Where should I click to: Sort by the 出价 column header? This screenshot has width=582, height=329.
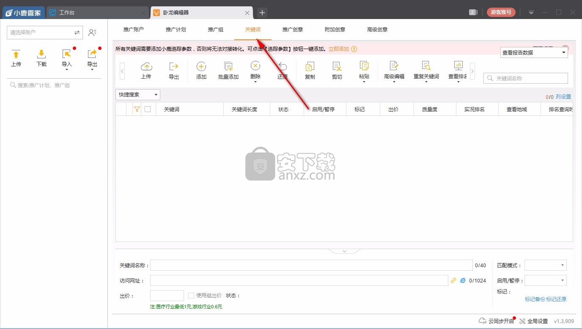(397, 109)
